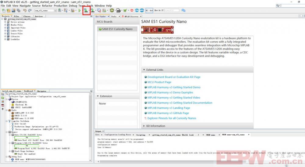This screenshot has width=305, height=167.
Task: Open MPLAB Harmony v3 Demo Examples link
Action: (170, 92)
